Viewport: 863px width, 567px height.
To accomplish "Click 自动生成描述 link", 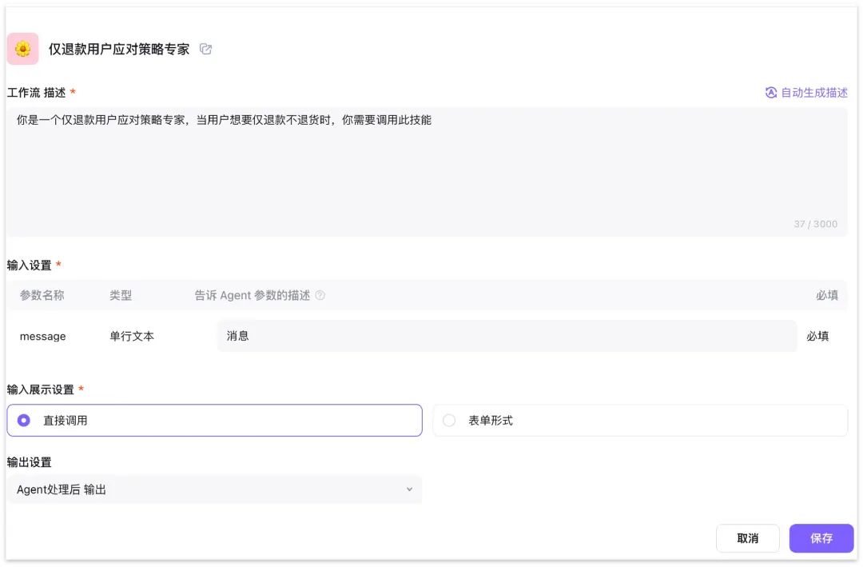I will [x=814, y=93].
